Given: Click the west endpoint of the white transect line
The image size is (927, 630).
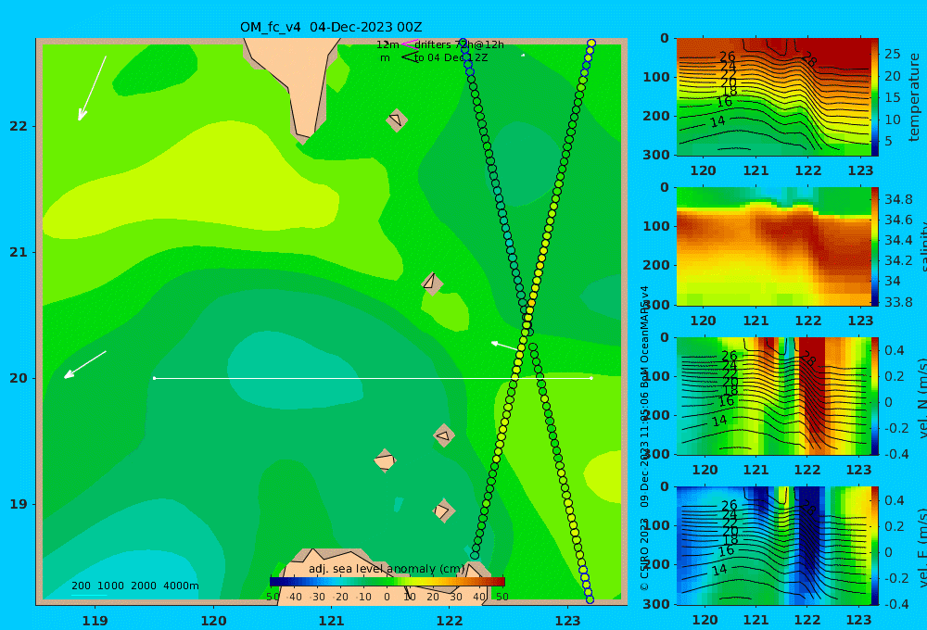Looking at the screenshot, I should pos(154,378).
